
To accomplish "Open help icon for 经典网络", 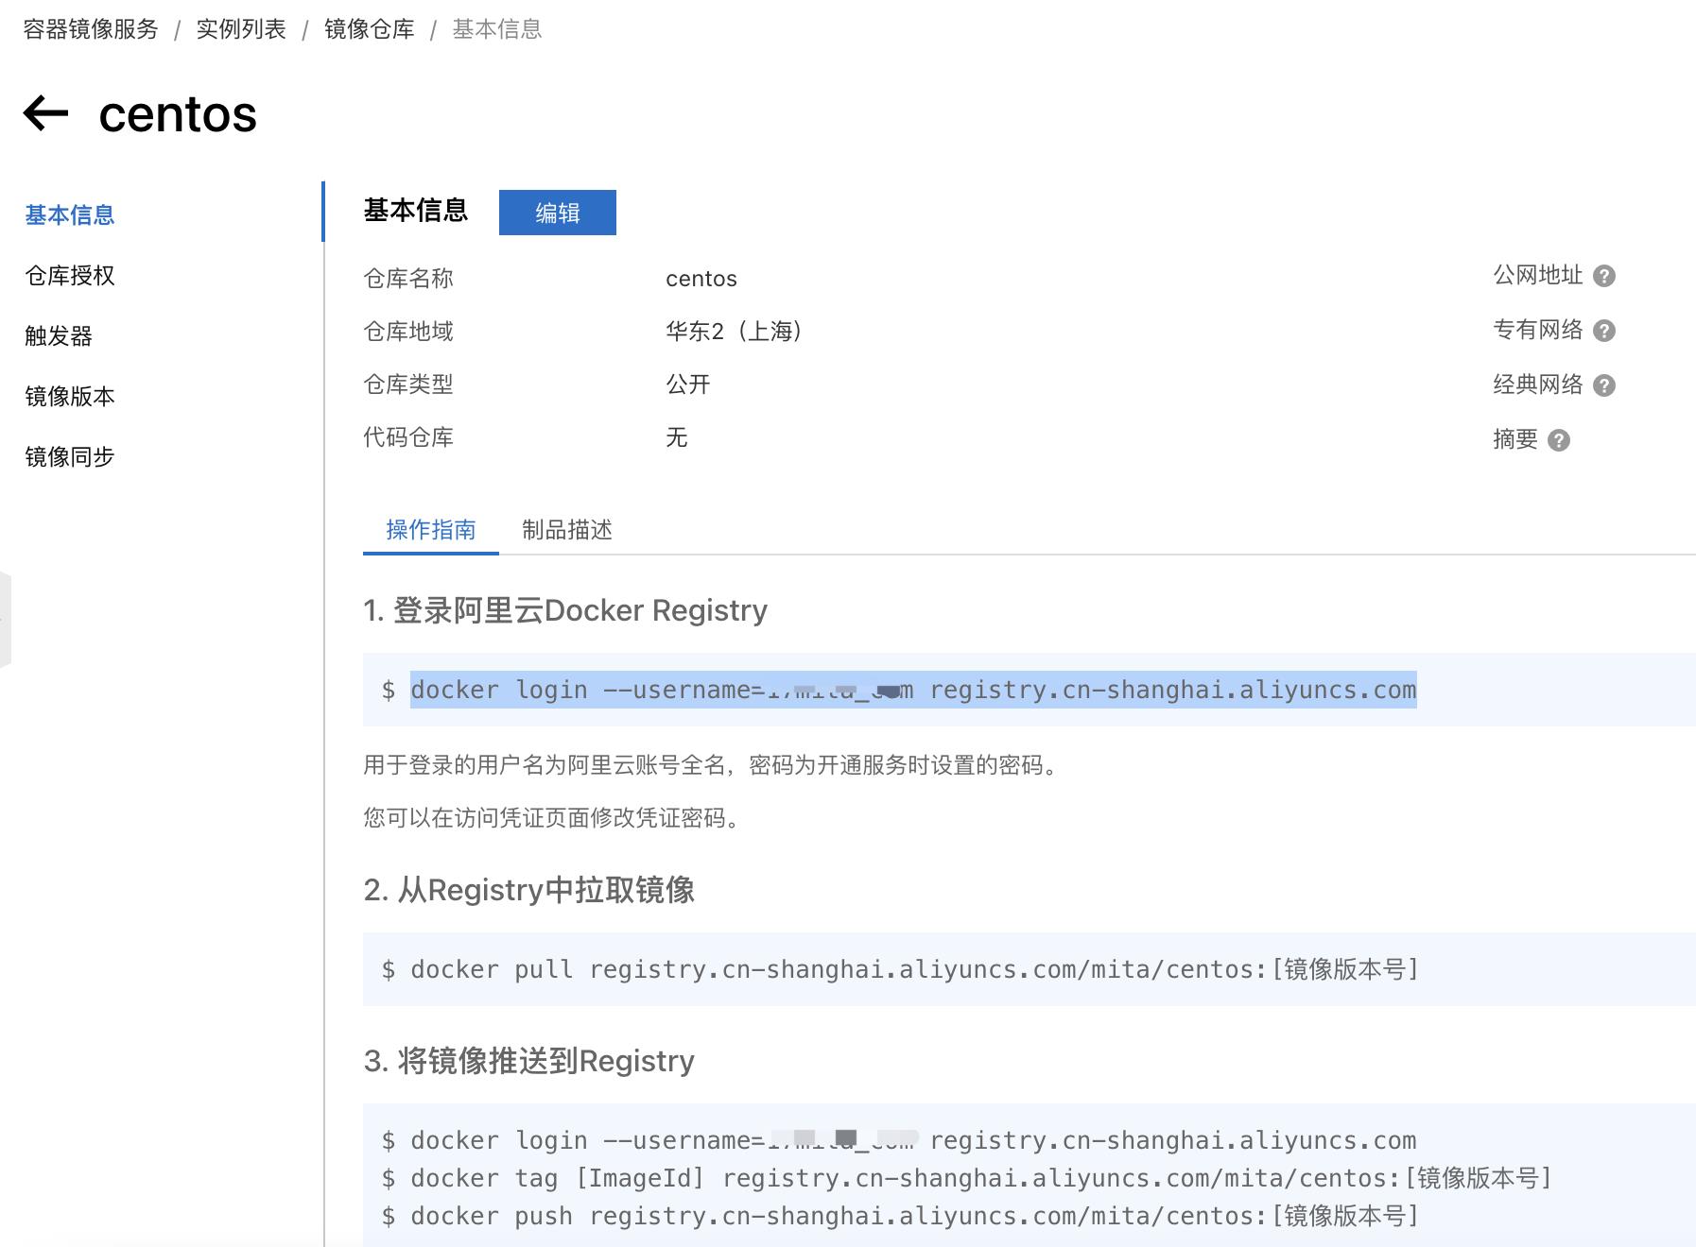I will click(1603, 385).
